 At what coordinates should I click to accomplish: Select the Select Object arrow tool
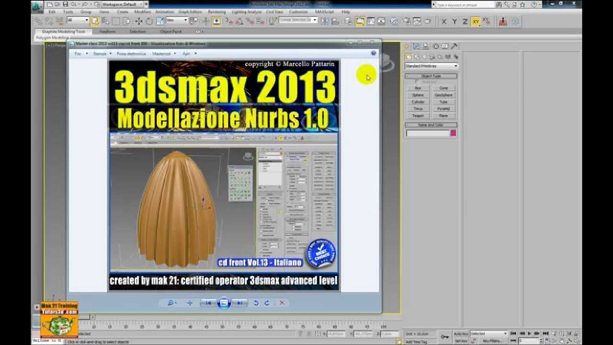pos(95,21)
